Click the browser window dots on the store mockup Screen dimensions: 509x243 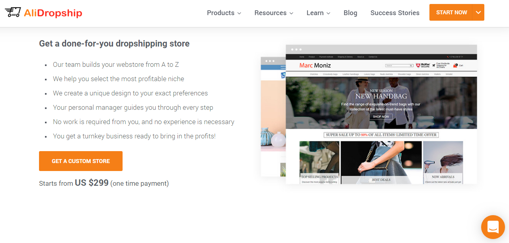coord(296,50)
